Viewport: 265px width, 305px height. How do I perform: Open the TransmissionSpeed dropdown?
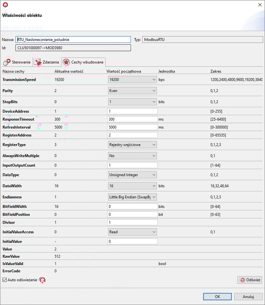pyautogui.click(x=132, y=80)
